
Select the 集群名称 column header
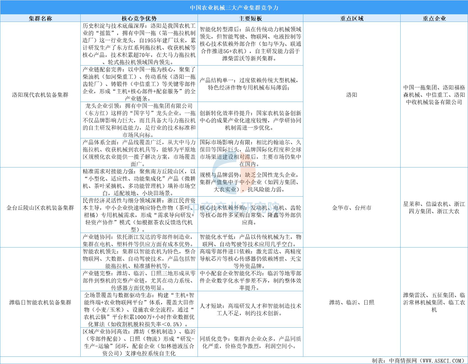40,18
